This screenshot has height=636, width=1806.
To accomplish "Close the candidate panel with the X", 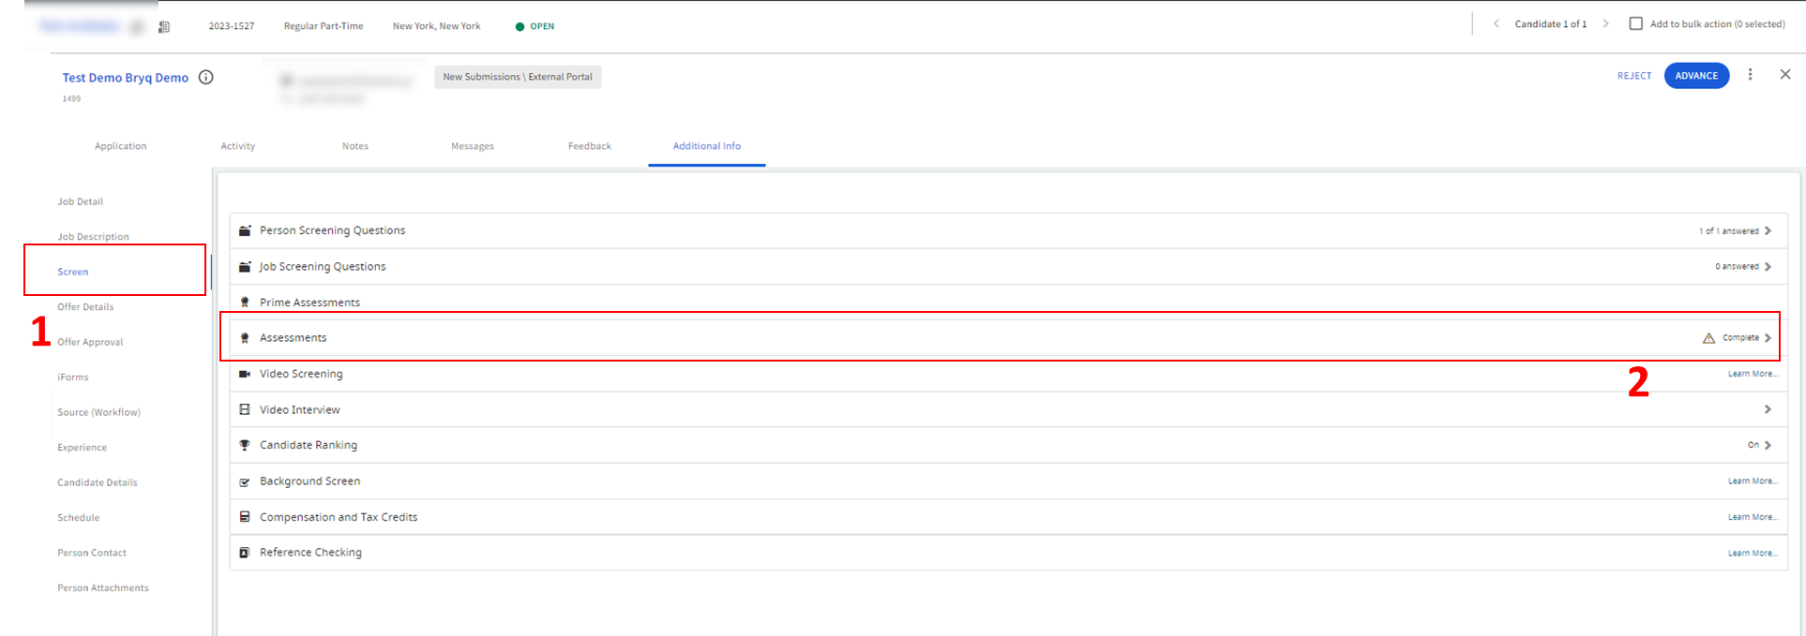I will (1784, 75).
